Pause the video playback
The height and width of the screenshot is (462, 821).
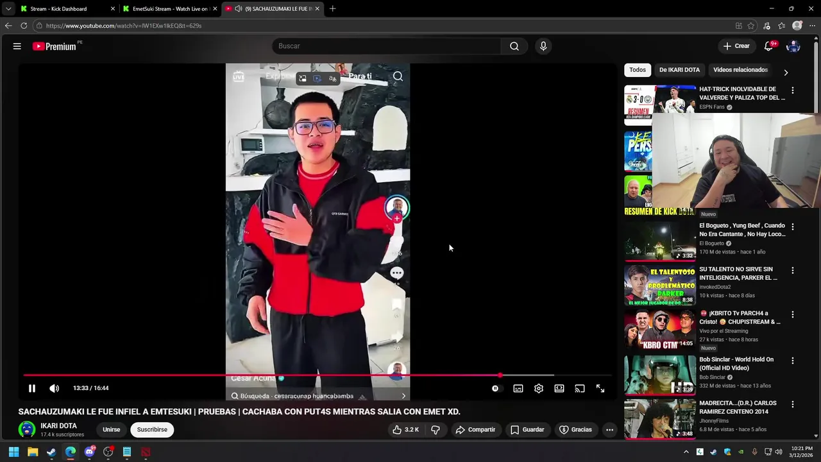tap(31, 388)
